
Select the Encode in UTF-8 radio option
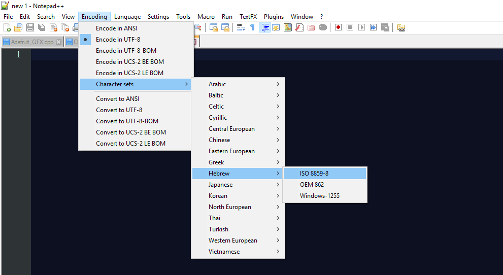[137, 40]
